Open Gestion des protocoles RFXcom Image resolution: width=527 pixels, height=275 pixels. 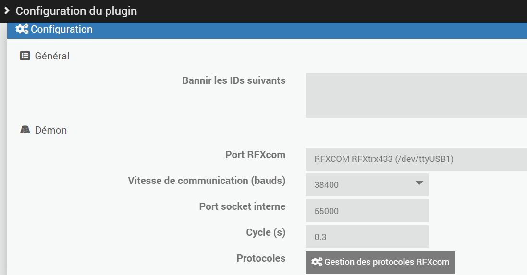(380, 262)
